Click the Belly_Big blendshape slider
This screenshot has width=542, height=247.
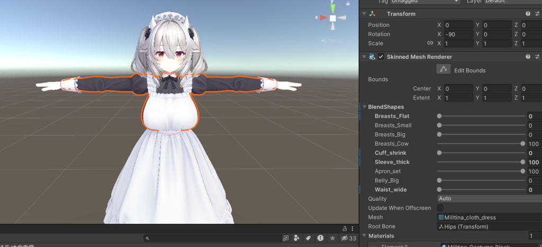point(481,180)
